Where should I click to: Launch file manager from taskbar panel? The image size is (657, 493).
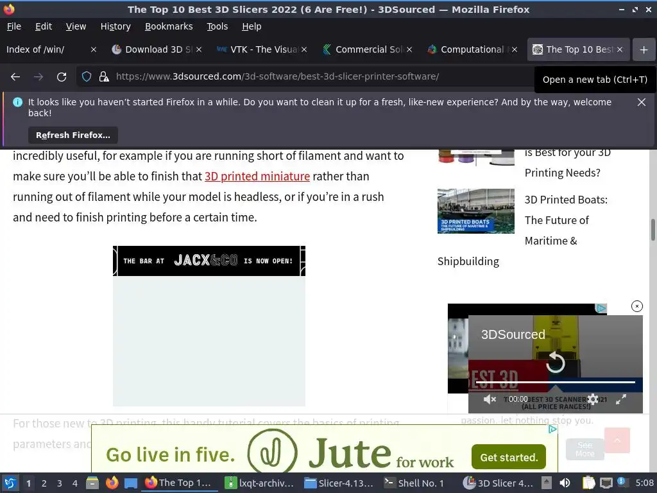[92, 483]
